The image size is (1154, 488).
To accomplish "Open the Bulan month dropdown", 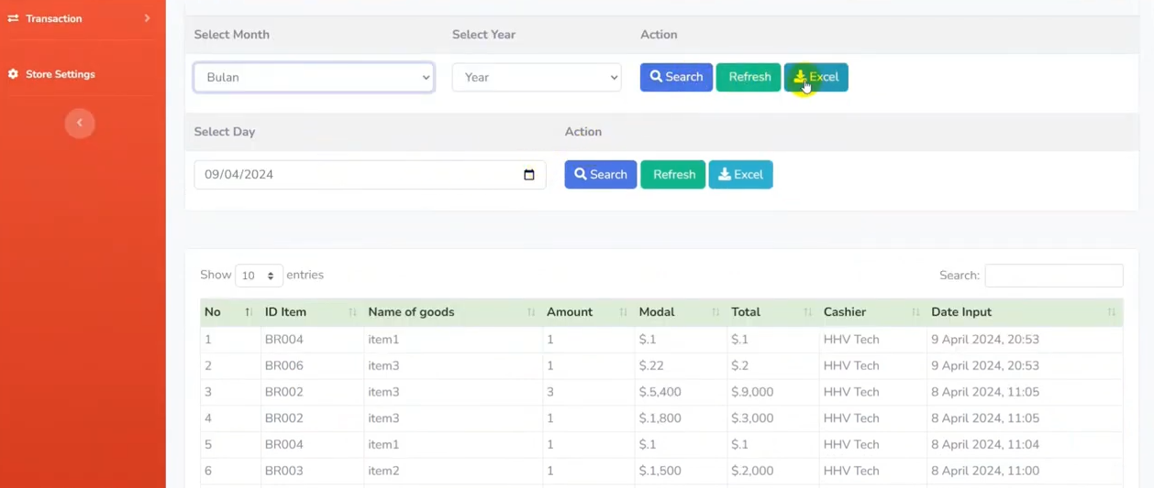I will coord(314,78).
